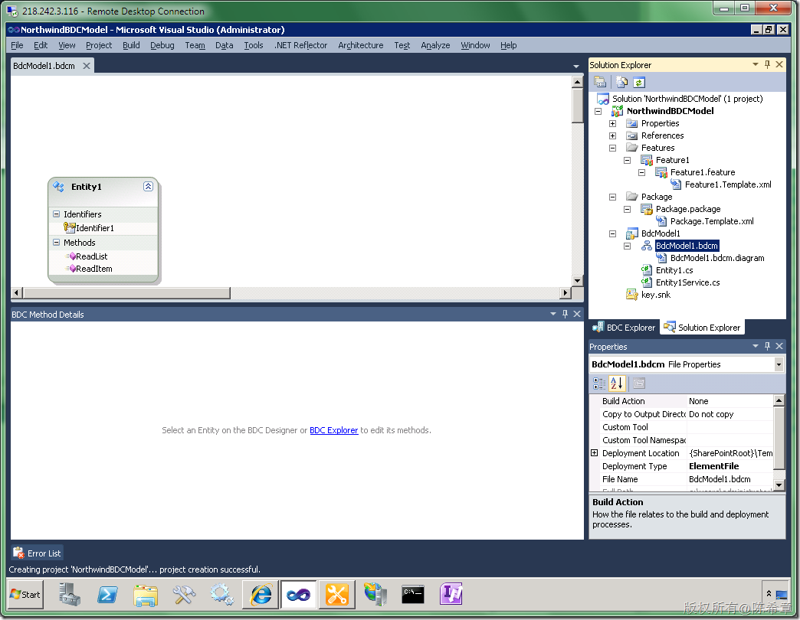
Task: Click the Build Action property value
Action: [x=730, y=401]
